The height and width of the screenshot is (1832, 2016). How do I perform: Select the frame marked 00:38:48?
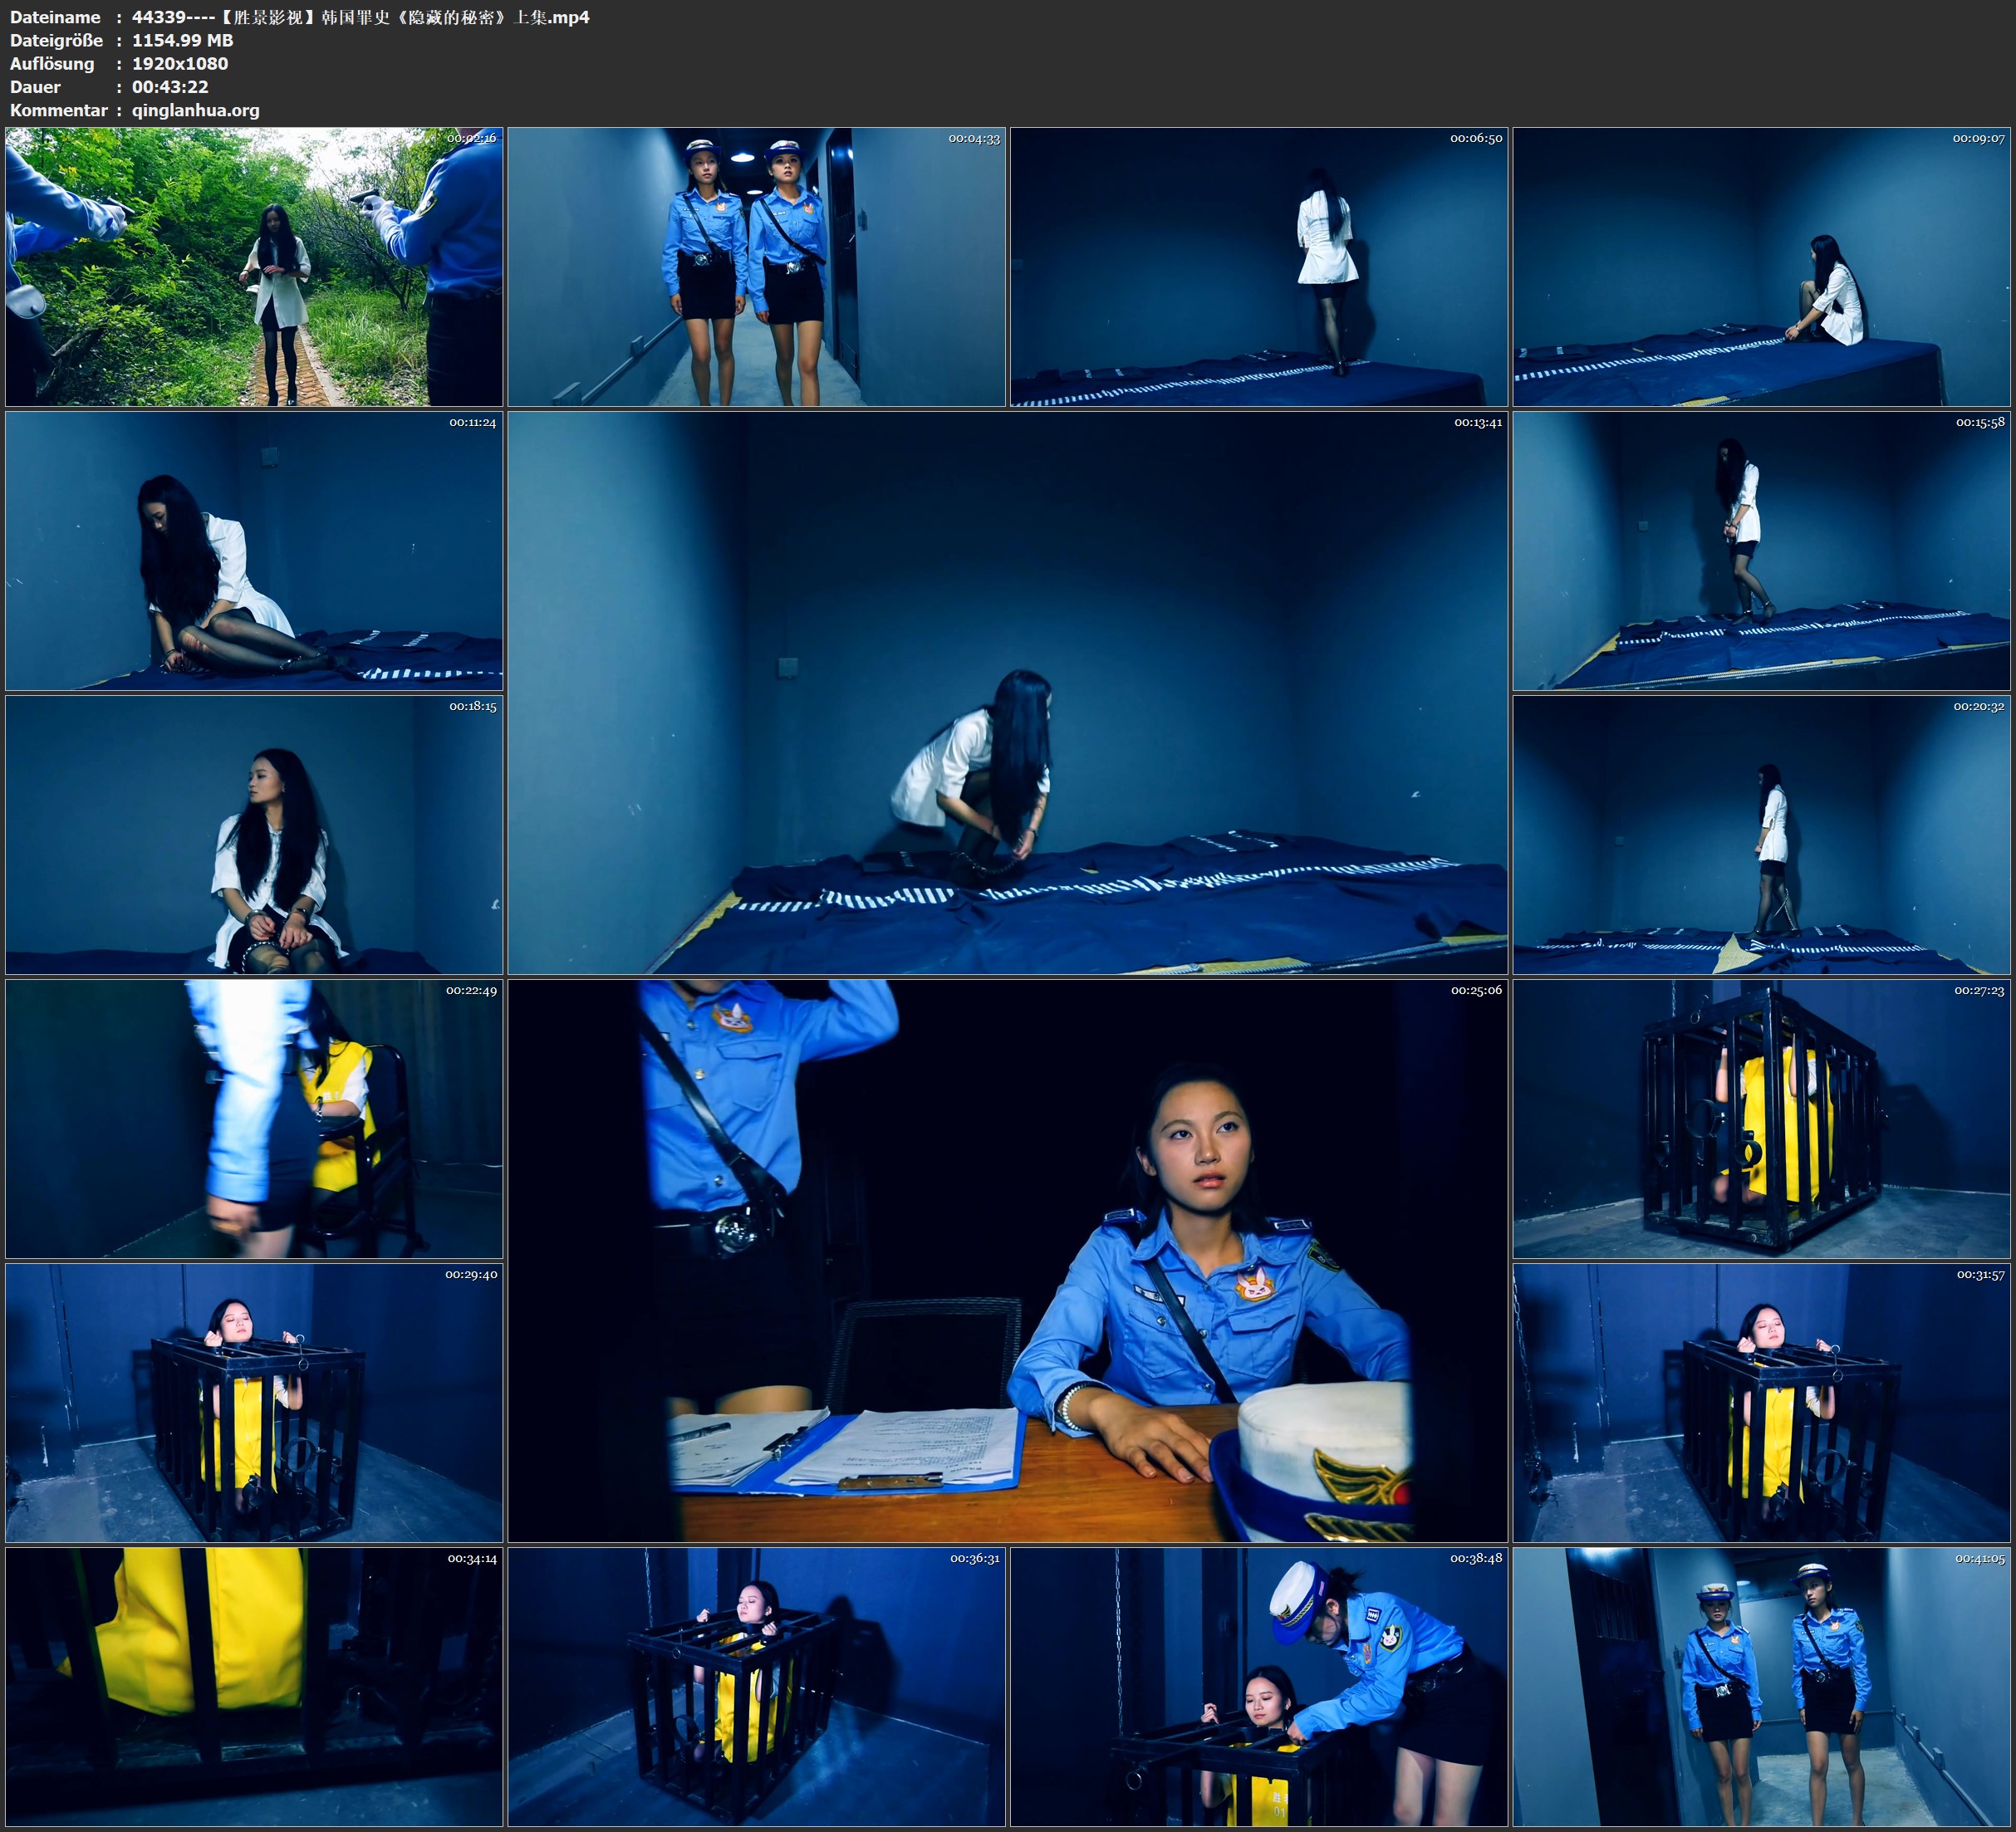(1258, 1687)
